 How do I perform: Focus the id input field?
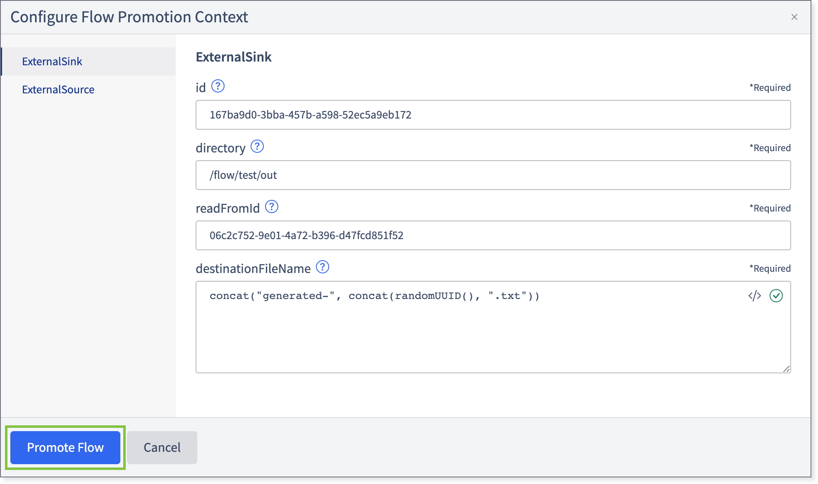coord(493,115)
